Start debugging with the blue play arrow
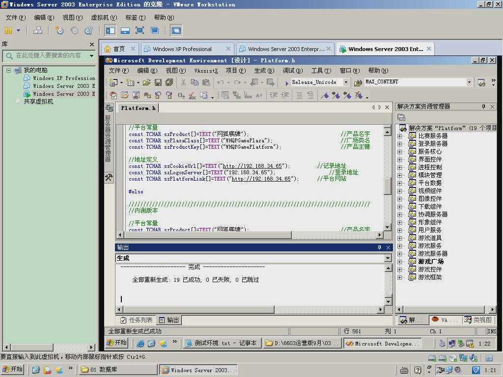 tap(287, 82)
